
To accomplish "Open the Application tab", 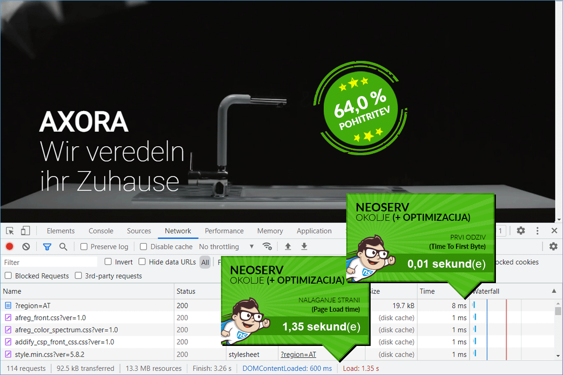I will [314, 231].
